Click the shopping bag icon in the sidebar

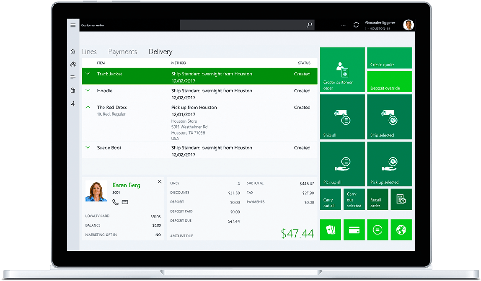[x=73, y=90]
